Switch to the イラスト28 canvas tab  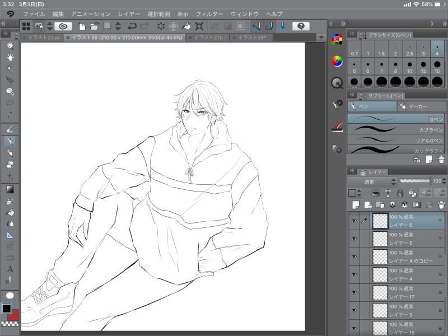[251, 38]
